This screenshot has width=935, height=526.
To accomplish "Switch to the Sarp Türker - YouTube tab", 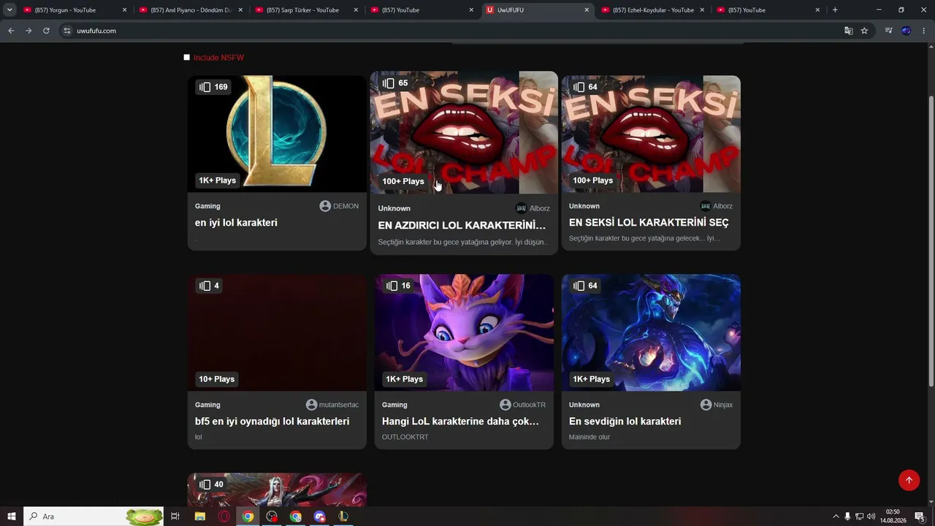I will coord(306,10).
